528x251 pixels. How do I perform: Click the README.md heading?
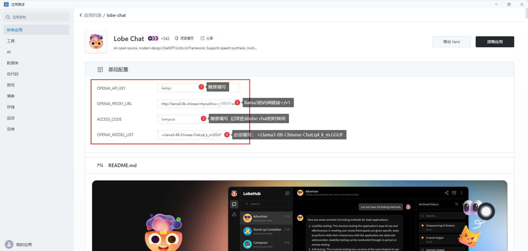coord(122,165)
